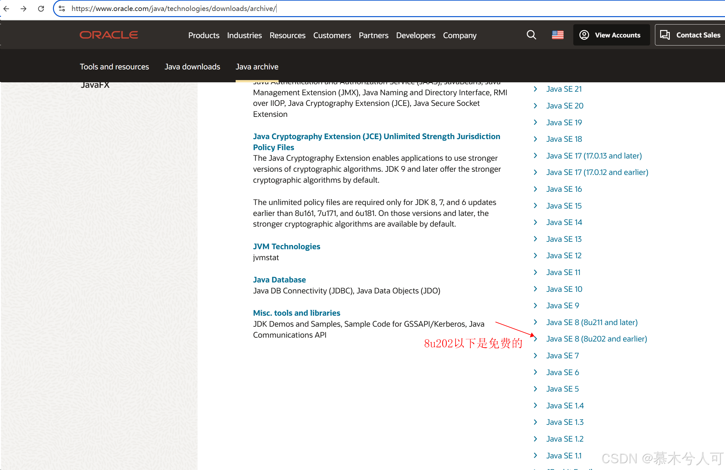Open the Company menu
725x470 pixels.
(460, 36)
